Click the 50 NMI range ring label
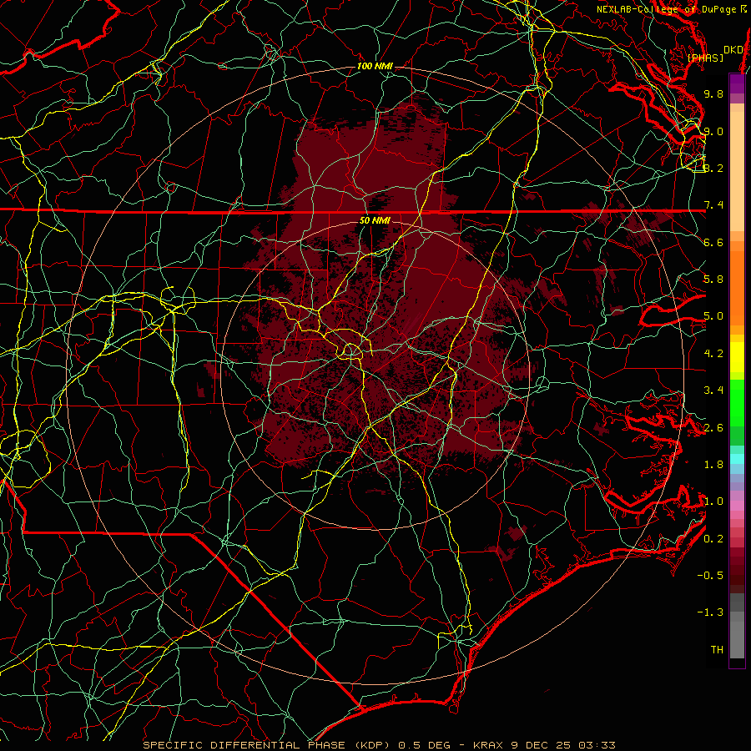The width and height of the screenshot is (751, 751). [x=375, y=220]
